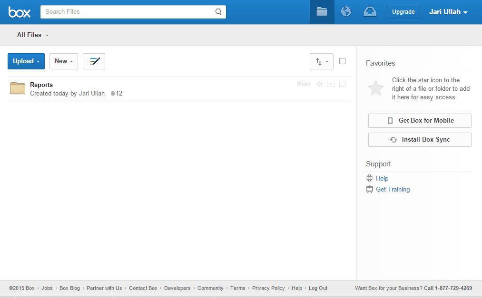Open the Get Training link
This screenshot has width=482, height=298.
tap(393, 189)
